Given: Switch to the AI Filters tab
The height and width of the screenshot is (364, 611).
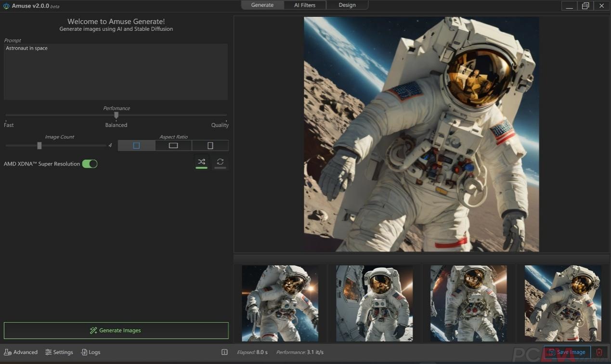Looking at the screenshot, I should tap(305, 5).
